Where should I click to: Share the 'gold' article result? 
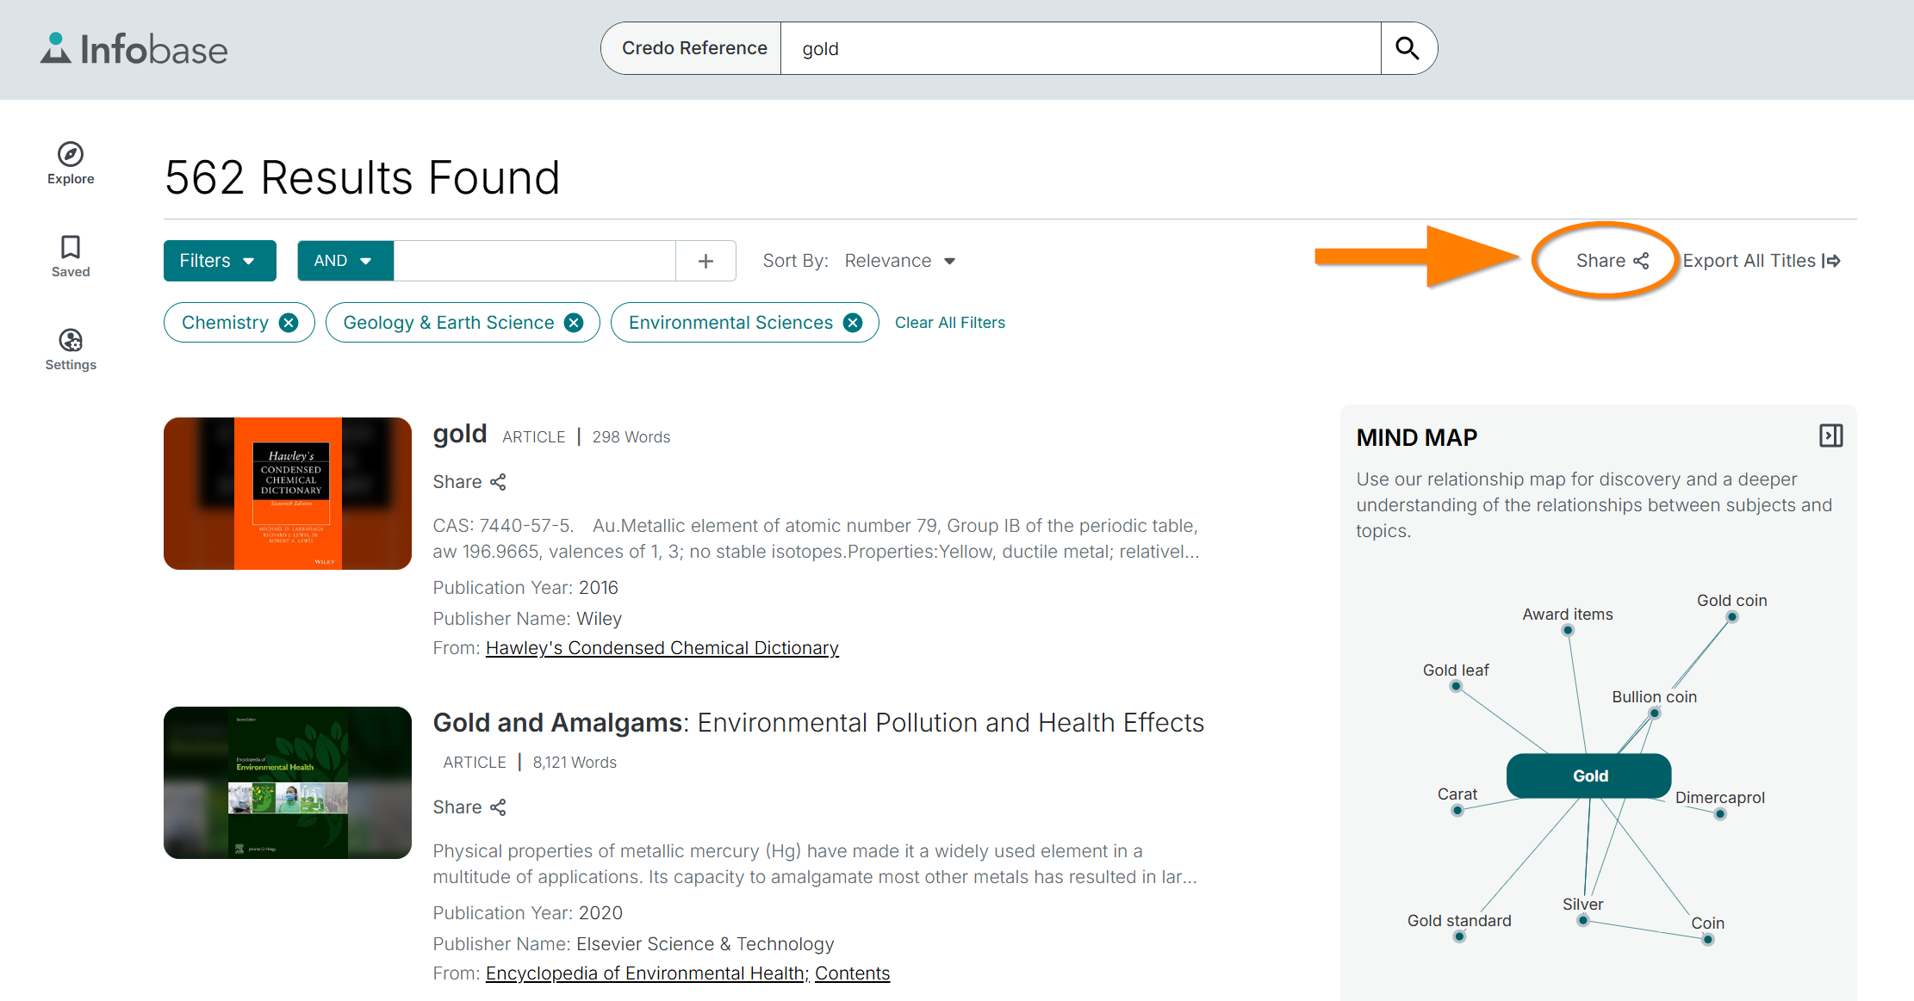click(x=469, y=482)
